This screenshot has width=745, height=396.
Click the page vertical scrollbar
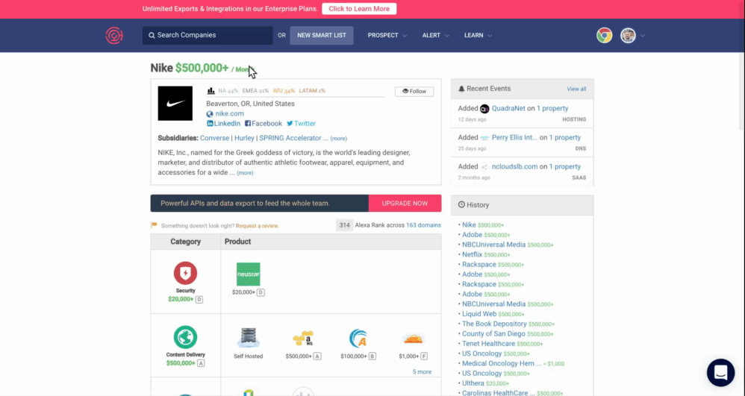[x=742, y=66]
